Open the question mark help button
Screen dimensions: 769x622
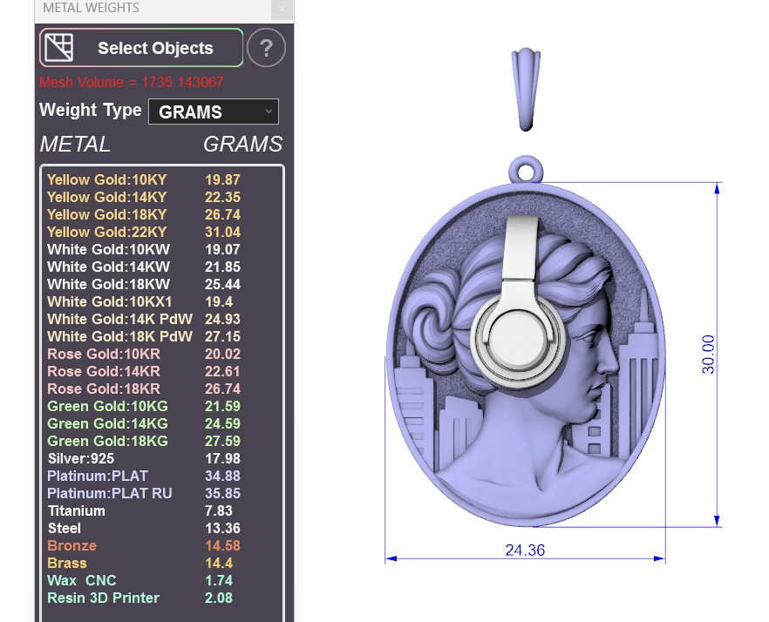(266, 48)
